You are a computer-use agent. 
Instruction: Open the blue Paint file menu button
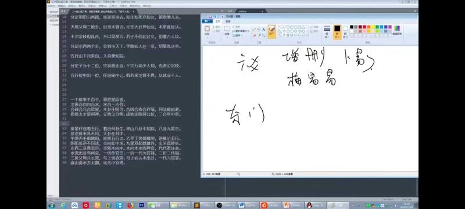click(x=207, y=21)
